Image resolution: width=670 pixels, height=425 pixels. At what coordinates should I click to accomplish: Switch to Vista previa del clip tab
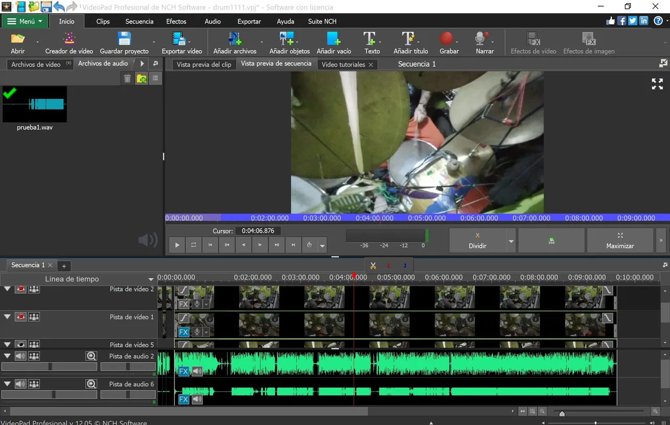point(204,64)
